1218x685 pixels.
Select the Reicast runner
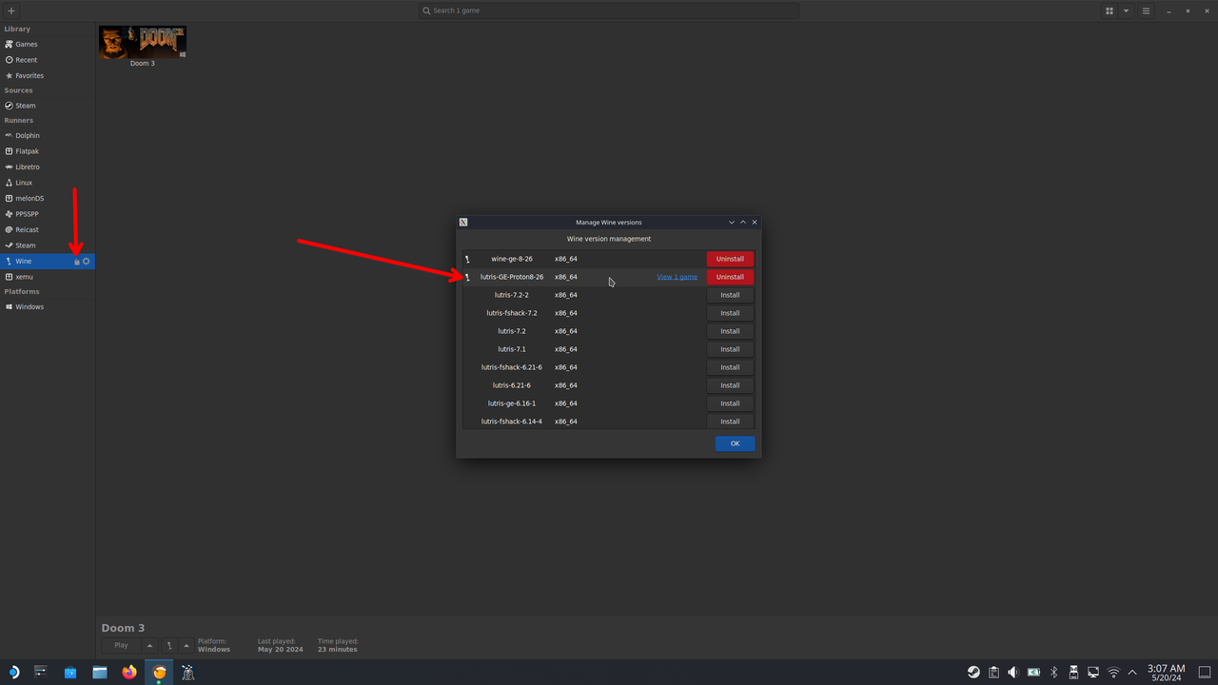click(48, 229)
